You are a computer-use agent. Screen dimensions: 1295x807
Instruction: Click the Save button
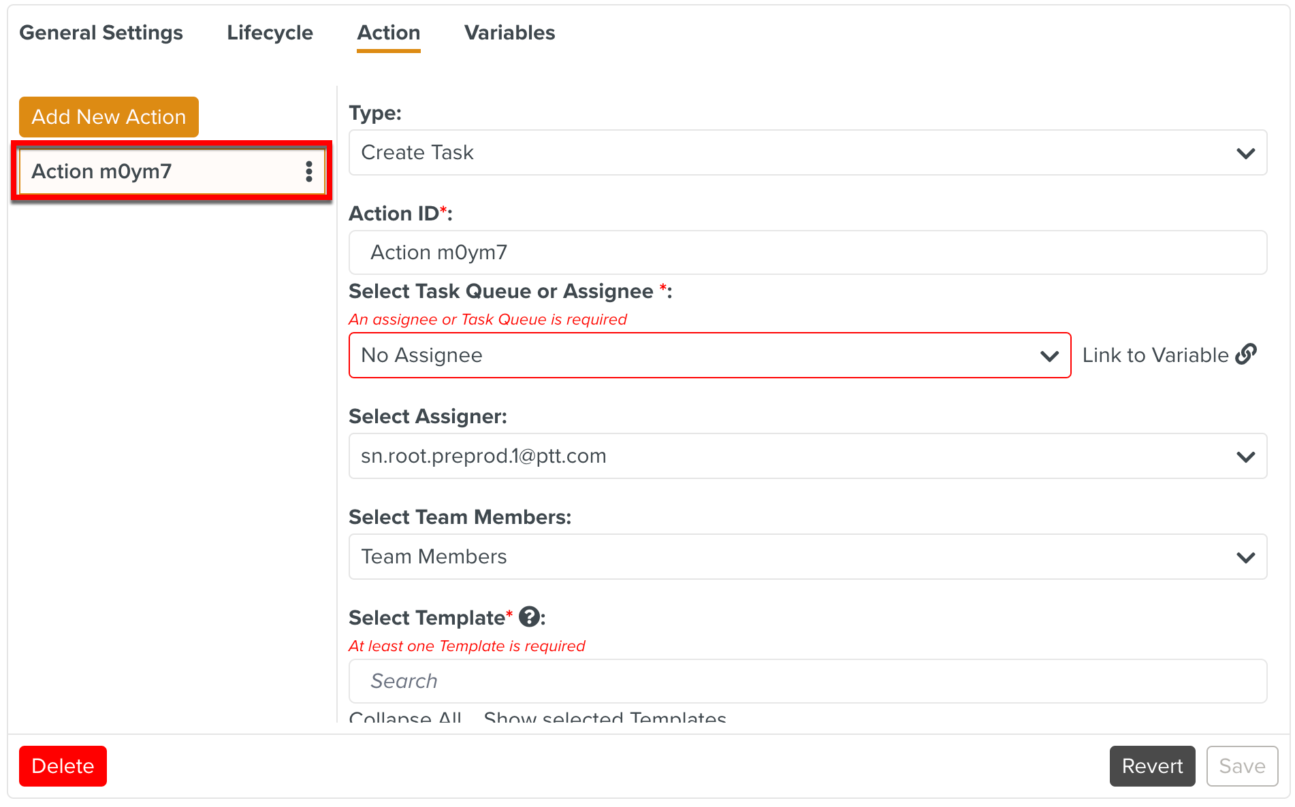(1242, 766)
